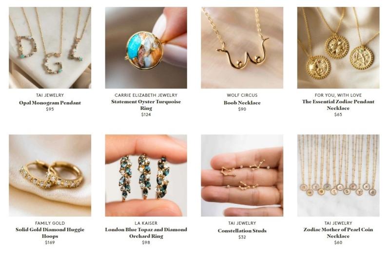390x254 pixels.
Task: Open the Boob Necklace title link
Action: point(242,103)
